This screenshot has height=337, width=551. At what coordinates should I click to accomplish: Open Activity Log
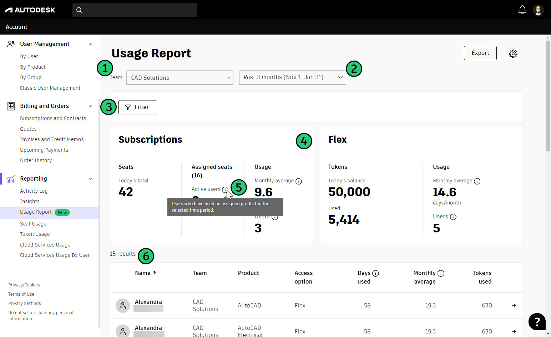click(x=34, y=191)
